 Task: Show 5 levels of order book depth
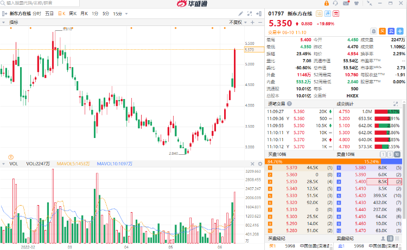click(x=390, y=155)
